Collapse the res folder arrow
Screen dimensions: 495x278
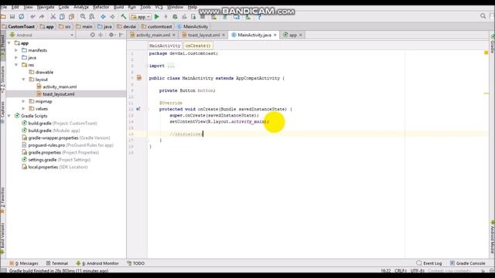click(16, 65)
